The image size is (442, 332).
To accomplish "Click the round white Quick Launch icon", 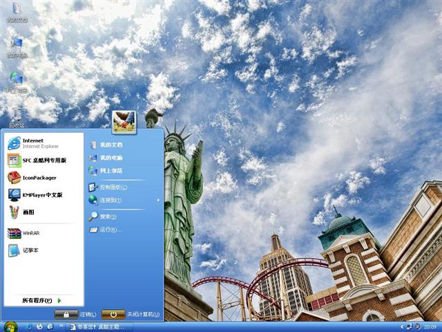I will [40, 327].
